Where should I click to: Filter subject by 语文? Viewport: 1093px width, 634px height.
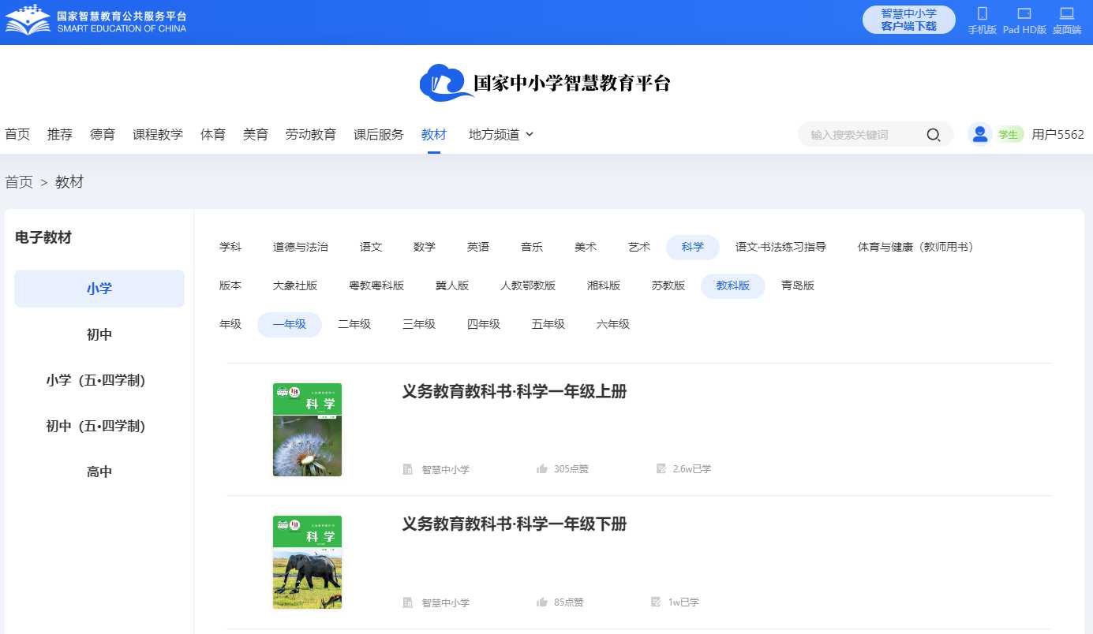coord(371,247)
